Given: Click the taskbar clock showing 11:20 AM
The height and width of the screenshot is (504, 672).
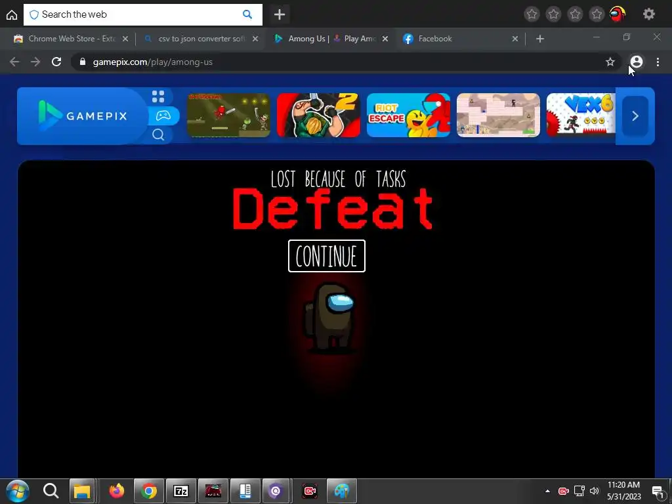Looking at the screenshot, I should coord(623,491).
